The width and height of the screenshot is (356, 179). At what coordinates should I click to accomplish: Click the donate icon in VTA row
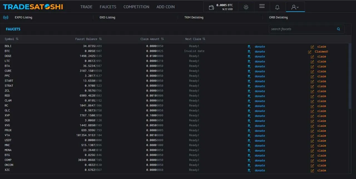[249, 136]
